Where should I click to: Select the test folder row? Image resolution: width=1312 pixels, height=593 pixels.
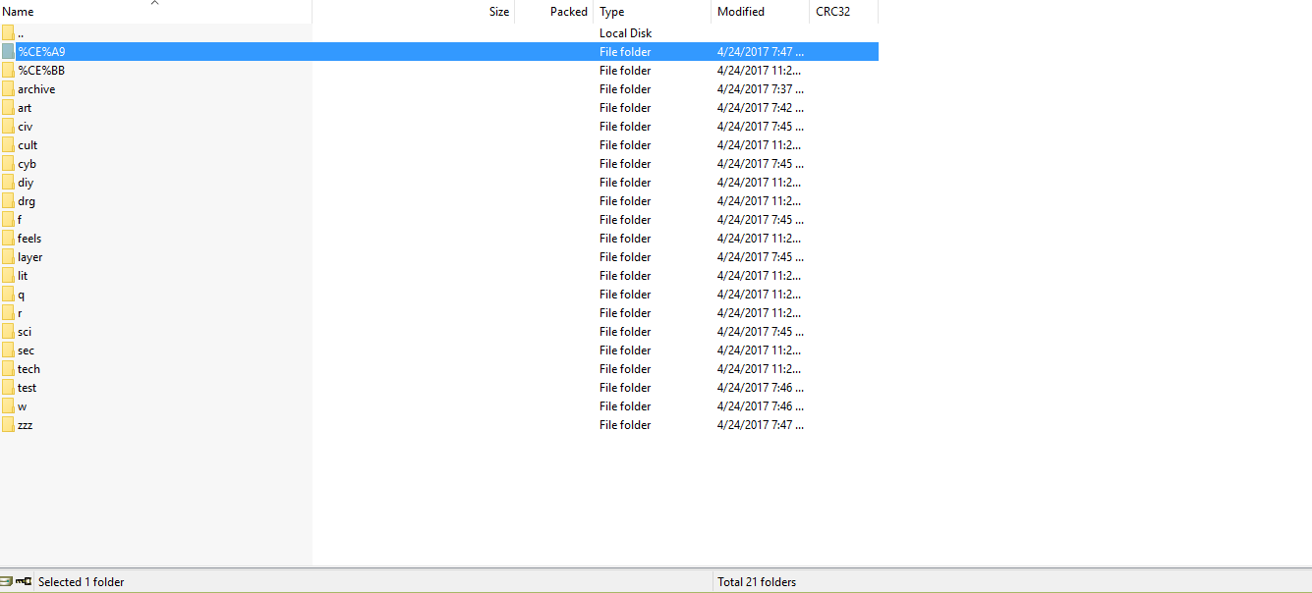coord(27,388)
